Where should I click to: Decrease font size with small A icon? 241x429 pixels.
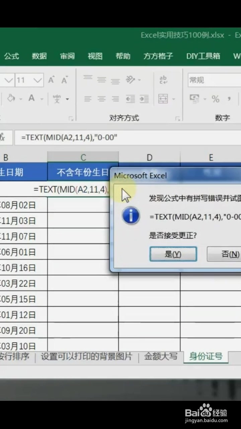(x=65, y=80)
